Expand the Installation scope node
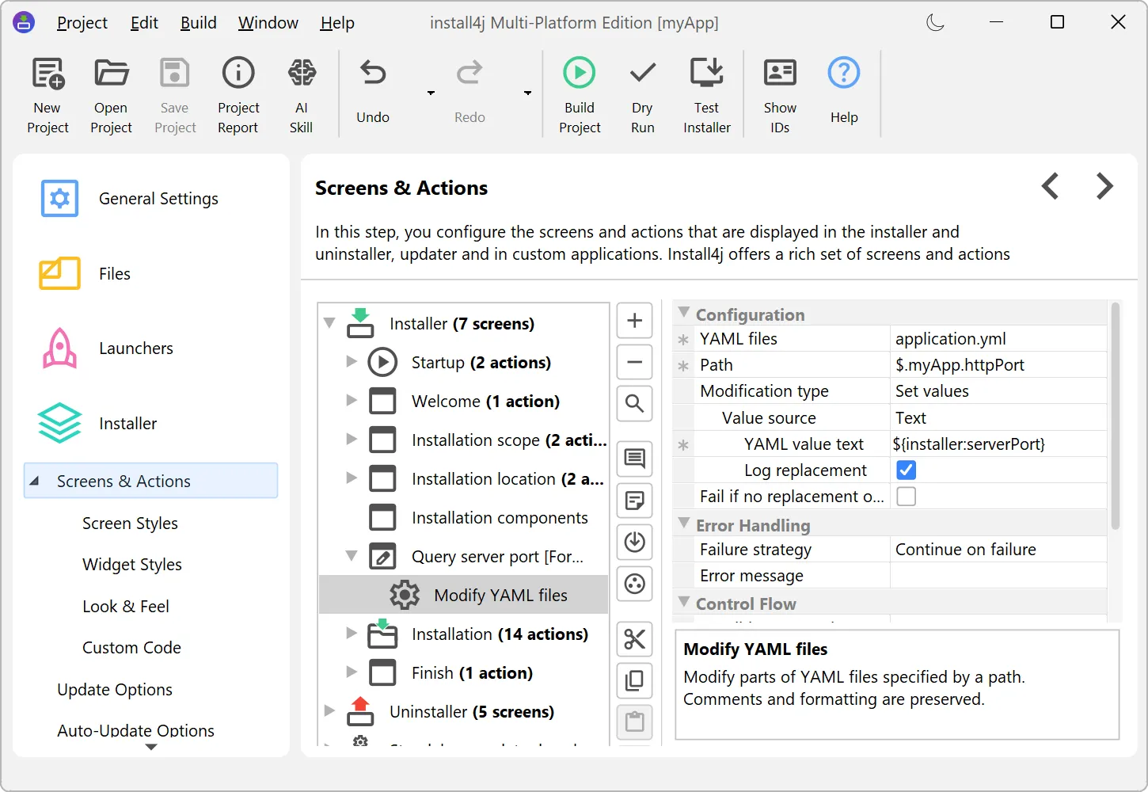The image size is (1148, 792). pyautogui.click(x=352, y=439)
